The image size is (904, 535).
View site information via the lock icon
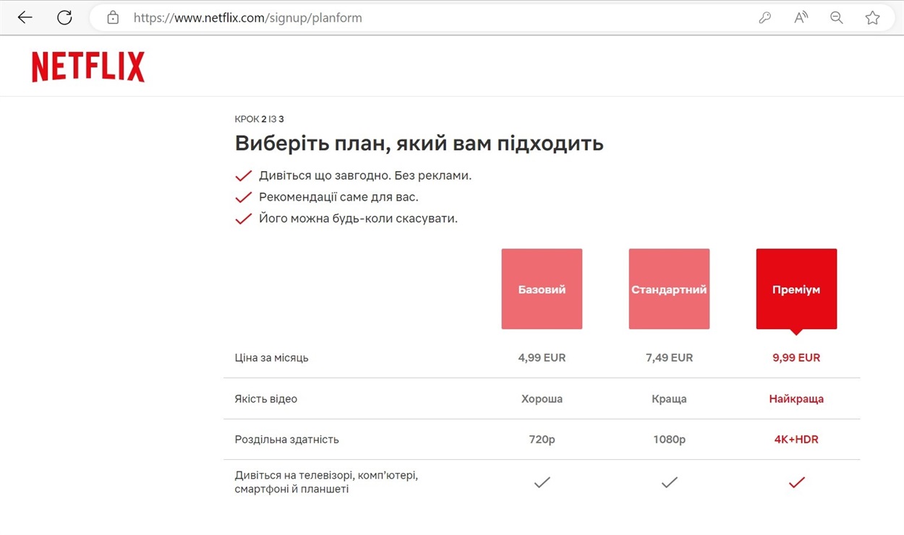click(x=113, y=18)
